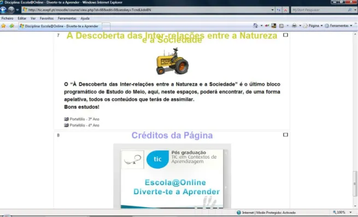Toggle the show-only-topic 8 square icon
Viewport: 358px width, 217px height.
tap(285, 135)
